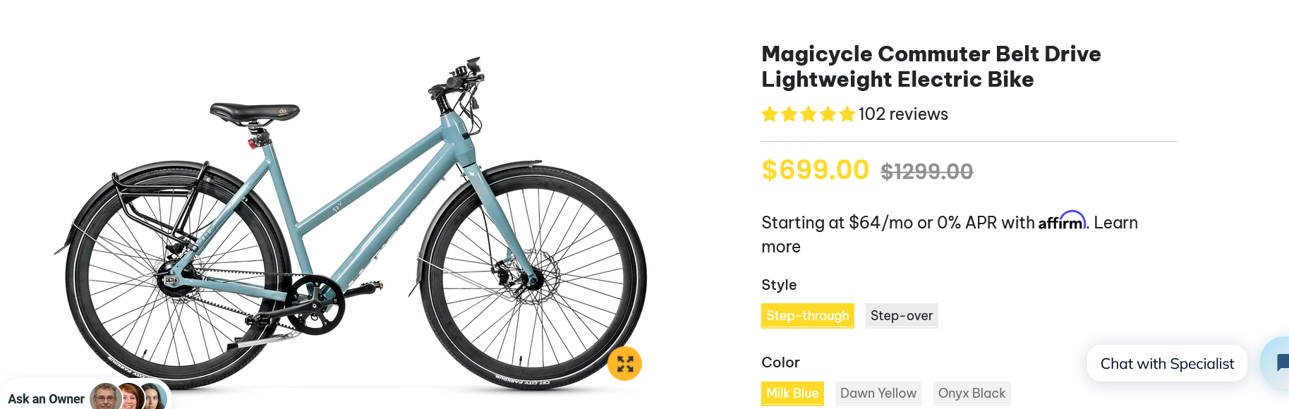Click the first yellow rating star
The width and height of the screenshot is (1289, 409).
[770, 114]
